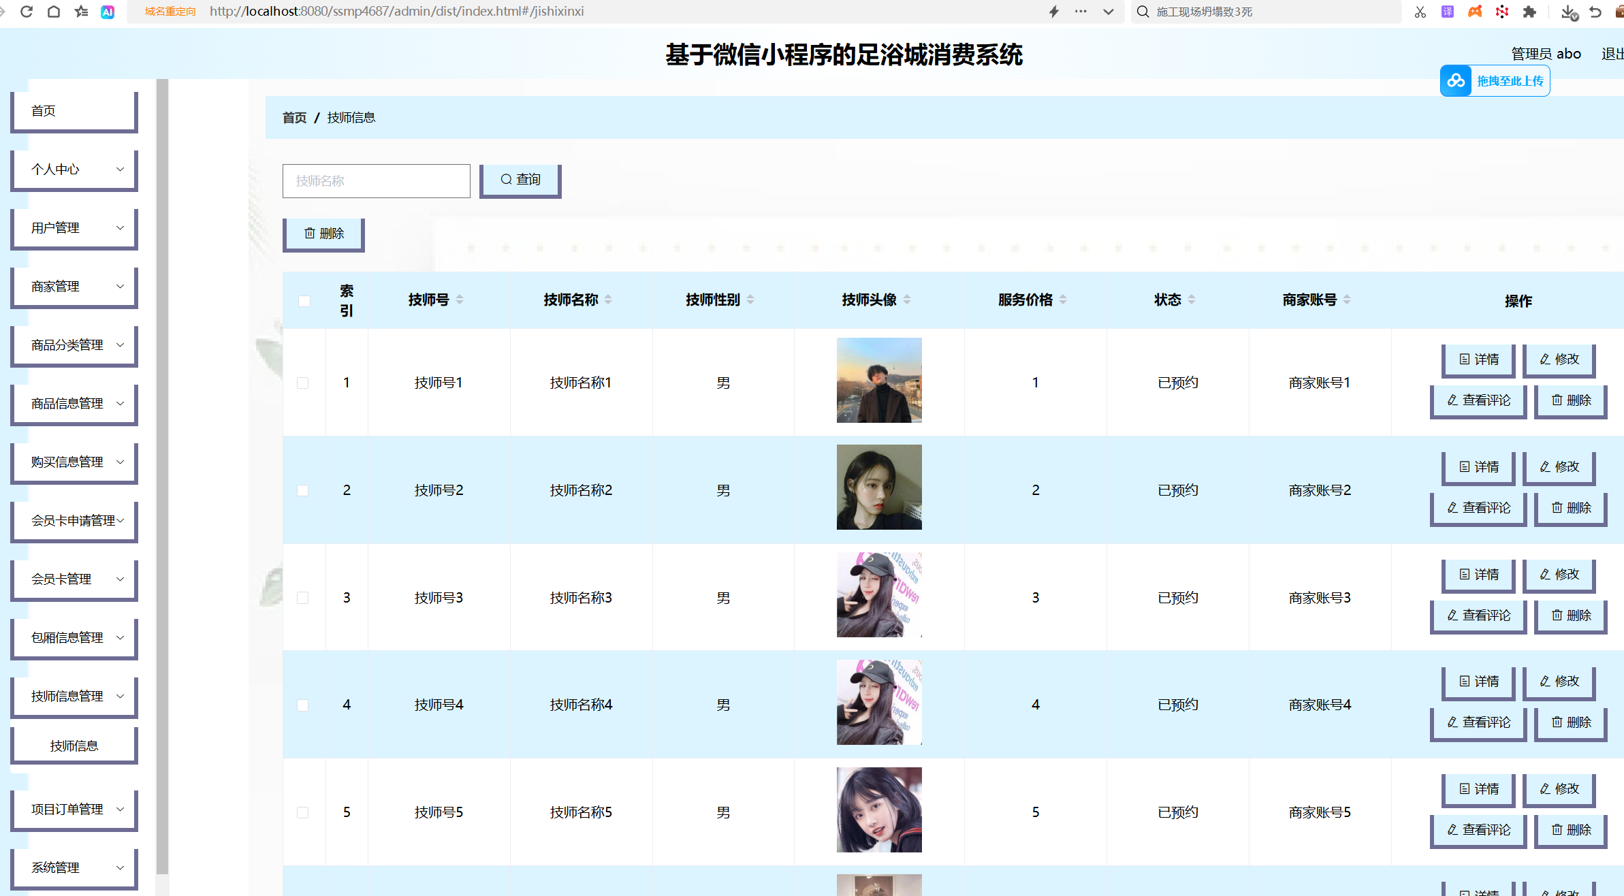Toggle the select-all checkbox in the table header
Image resolution: width=1624 pixels, height=896 pixels.
(304, 301)
